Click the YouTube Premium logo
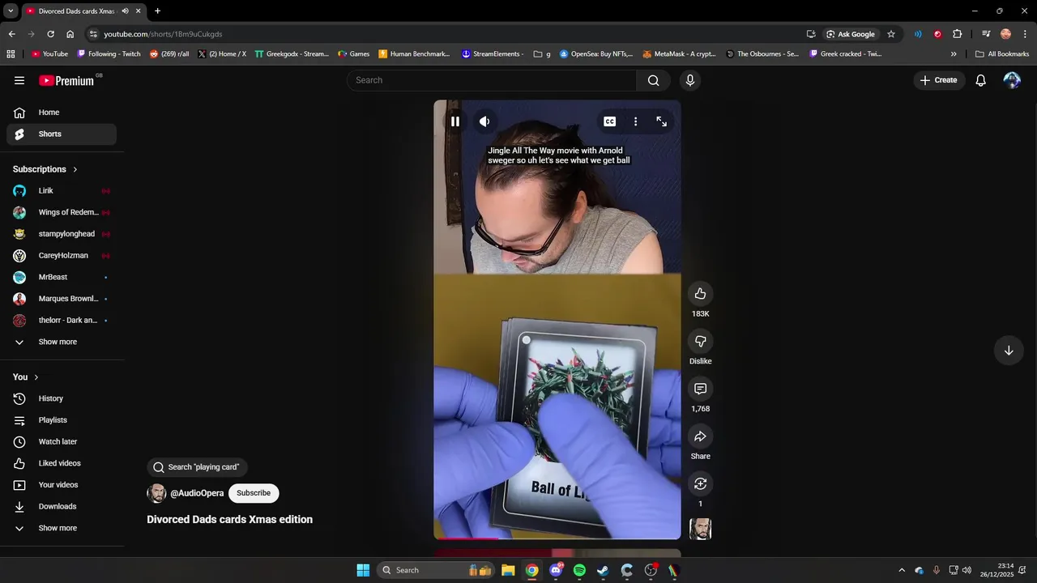Viewport: 1037px width, 583px height. pyautogui.click(x=66, y=80)
